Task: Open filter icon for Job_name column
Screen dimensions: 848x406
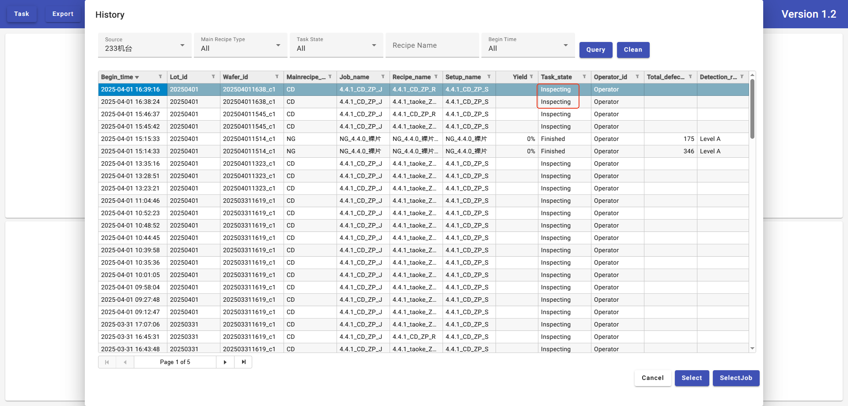Action: pyautogui.click(x=383, y=77)
